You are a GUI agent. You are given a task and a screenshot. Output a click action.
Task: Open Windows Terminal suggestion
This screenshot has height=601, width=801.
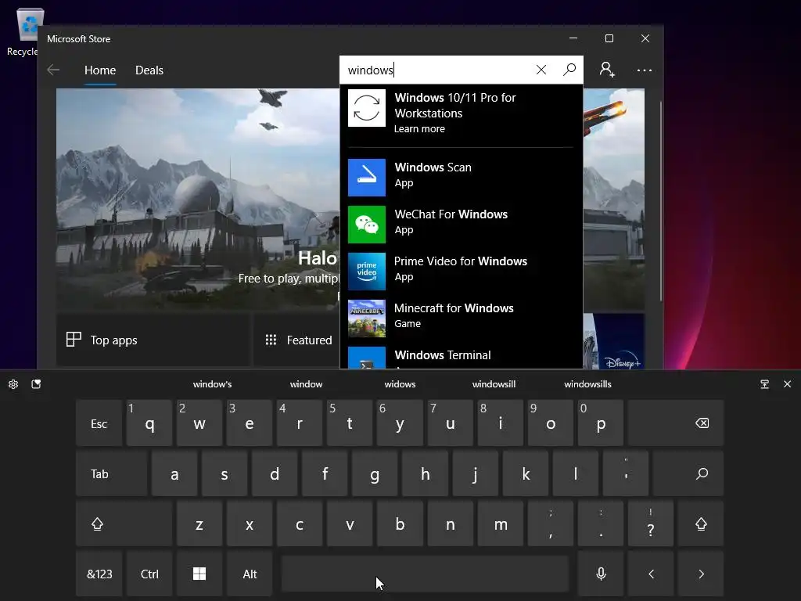(x=461, y=357)
